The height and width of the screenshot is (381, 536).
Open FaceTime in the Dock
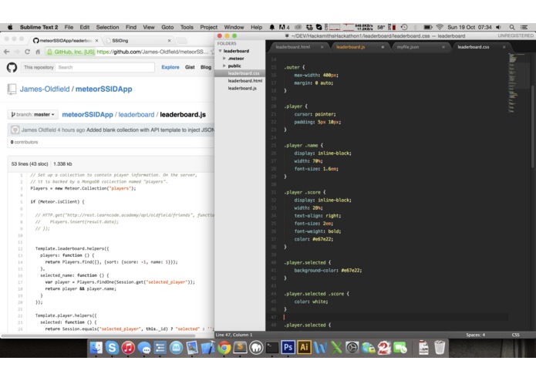(400, 348)
